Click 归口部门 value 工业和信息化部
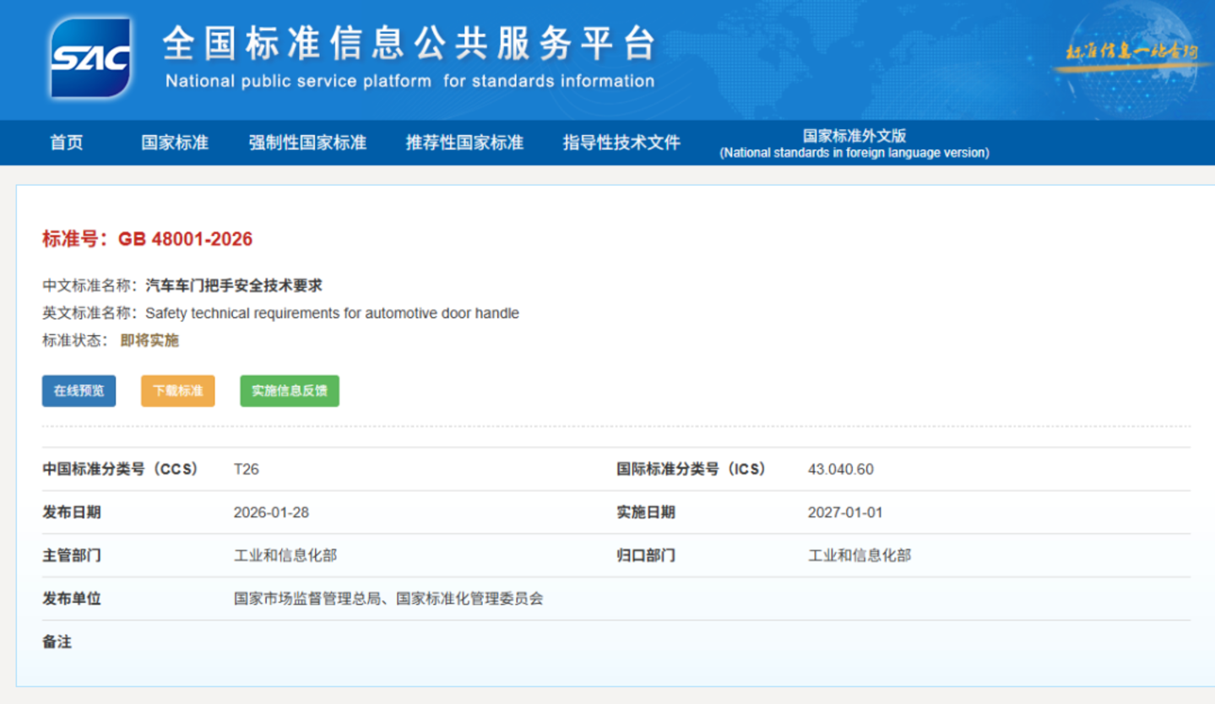Screen dimensions: 1215x704 coord(860,555)
